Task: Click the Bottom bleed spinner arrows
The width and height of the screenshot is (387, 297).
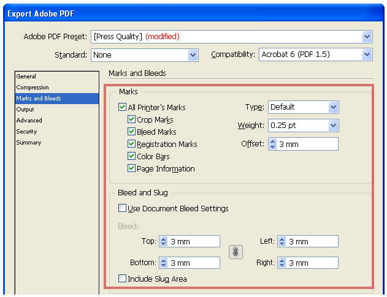Action: point(163,263)
